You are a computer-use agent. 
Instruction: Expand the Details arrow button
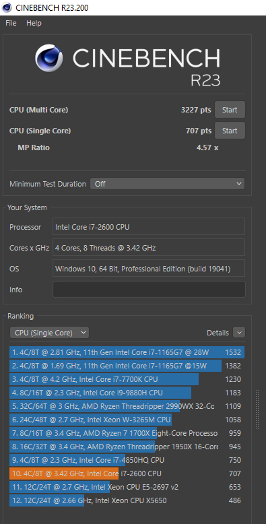[239, 333]
